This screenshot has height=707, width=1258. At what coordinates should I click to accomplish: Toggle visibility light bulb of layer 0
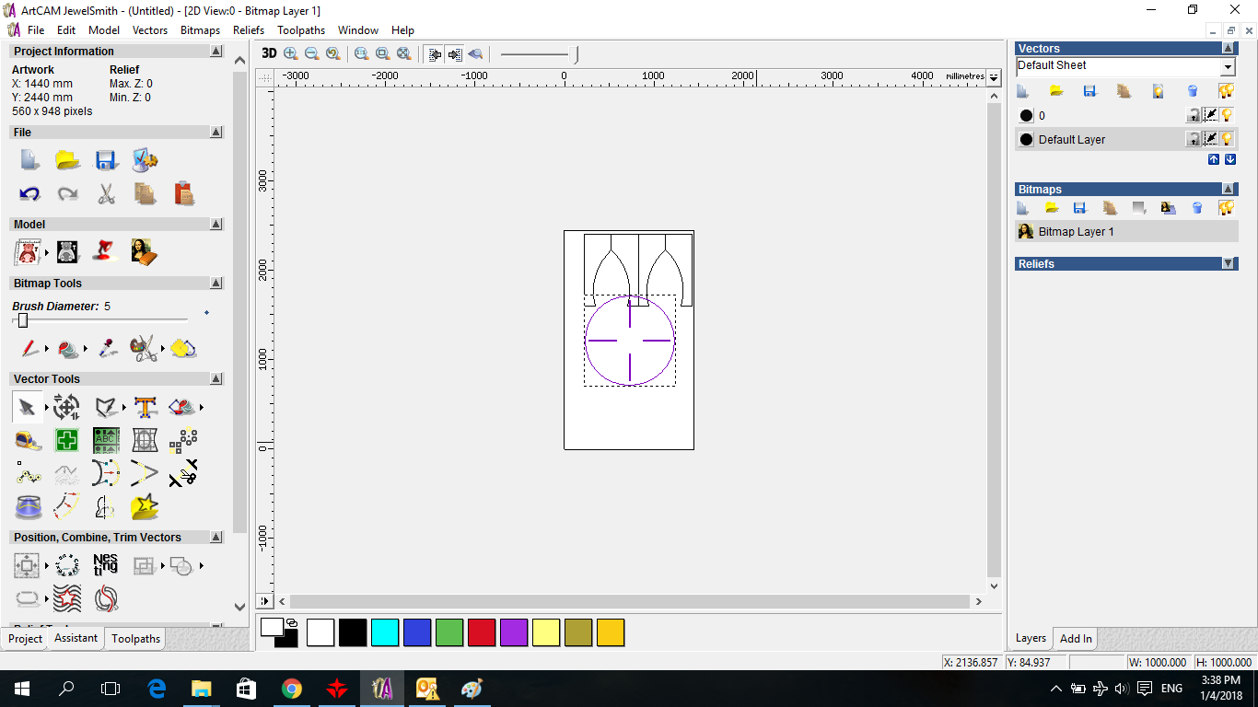click(1228, 115)
